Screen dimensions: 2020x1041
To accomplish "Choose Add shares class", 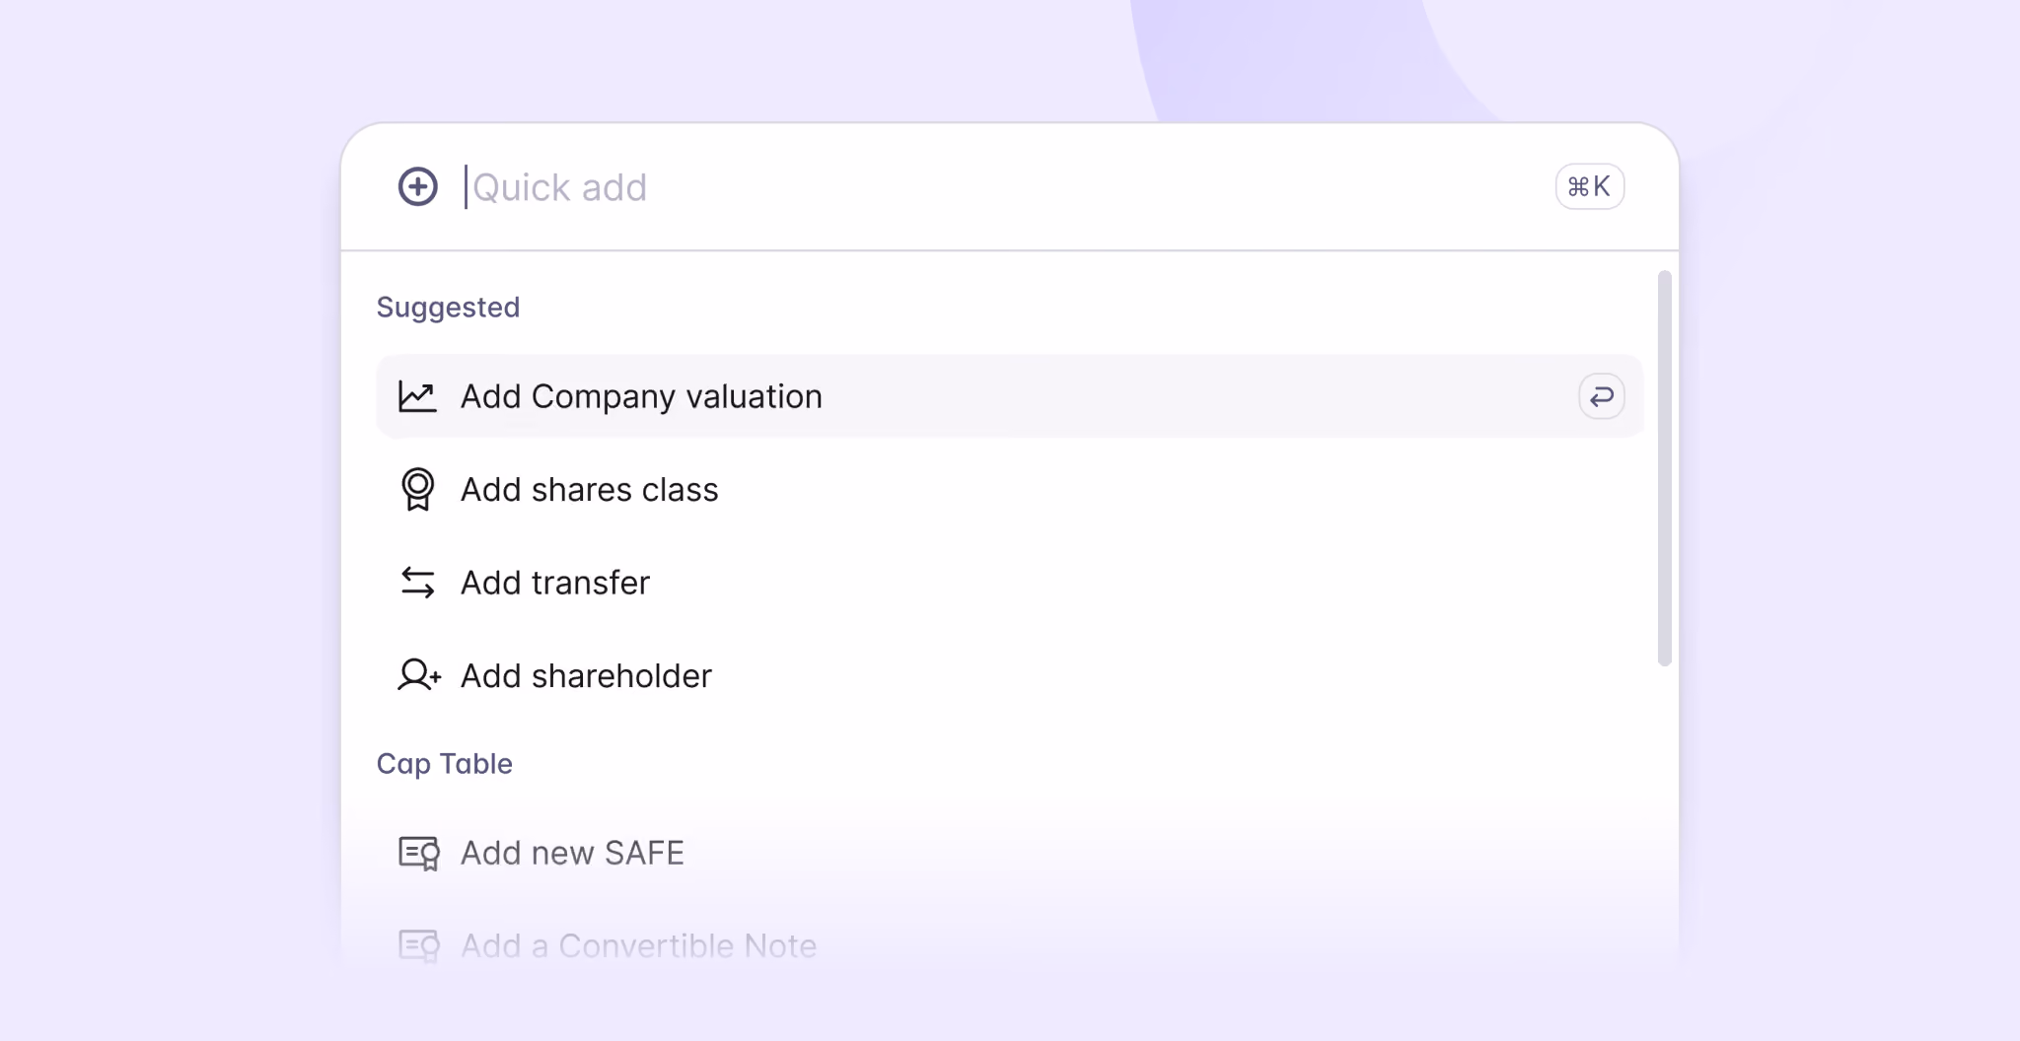I will point(589,490).
